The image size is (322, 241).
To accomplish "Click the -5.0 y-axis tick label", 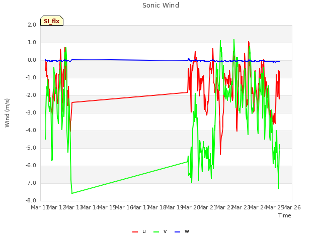I will (31, 148).
